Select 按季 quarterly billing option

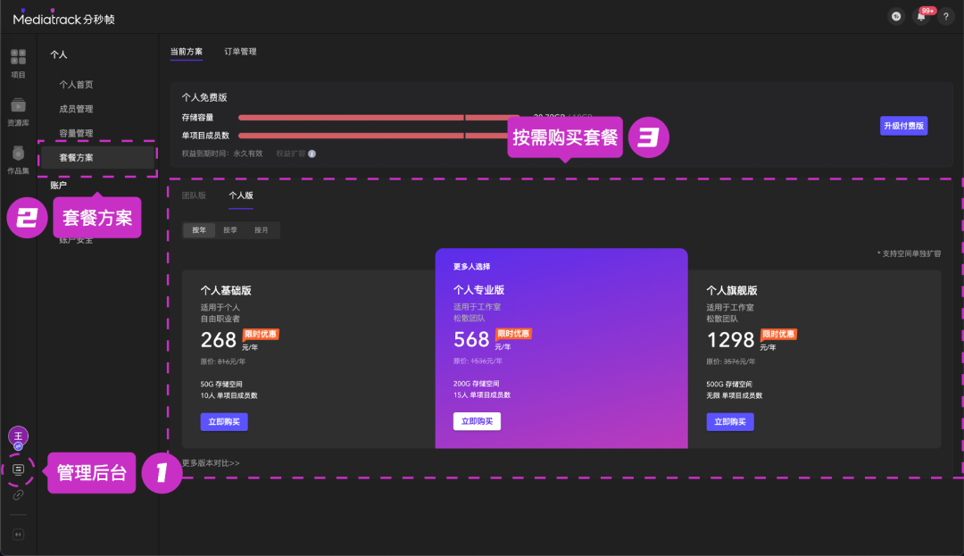click(x=230, y=230)
